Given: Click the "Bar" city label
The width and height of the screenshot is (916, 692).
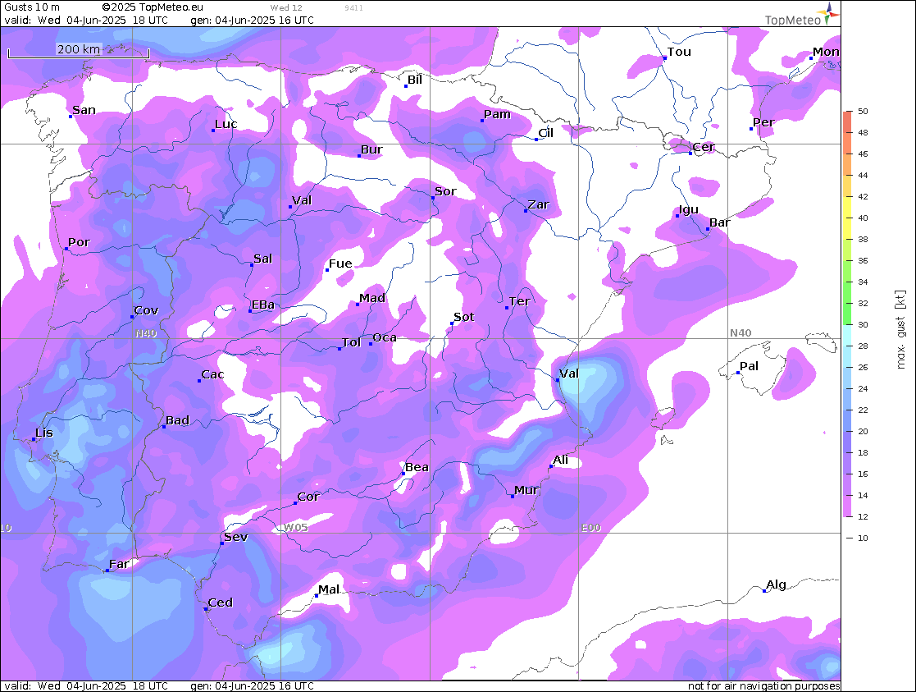Looking at the screenshot, I should (720, 222).
